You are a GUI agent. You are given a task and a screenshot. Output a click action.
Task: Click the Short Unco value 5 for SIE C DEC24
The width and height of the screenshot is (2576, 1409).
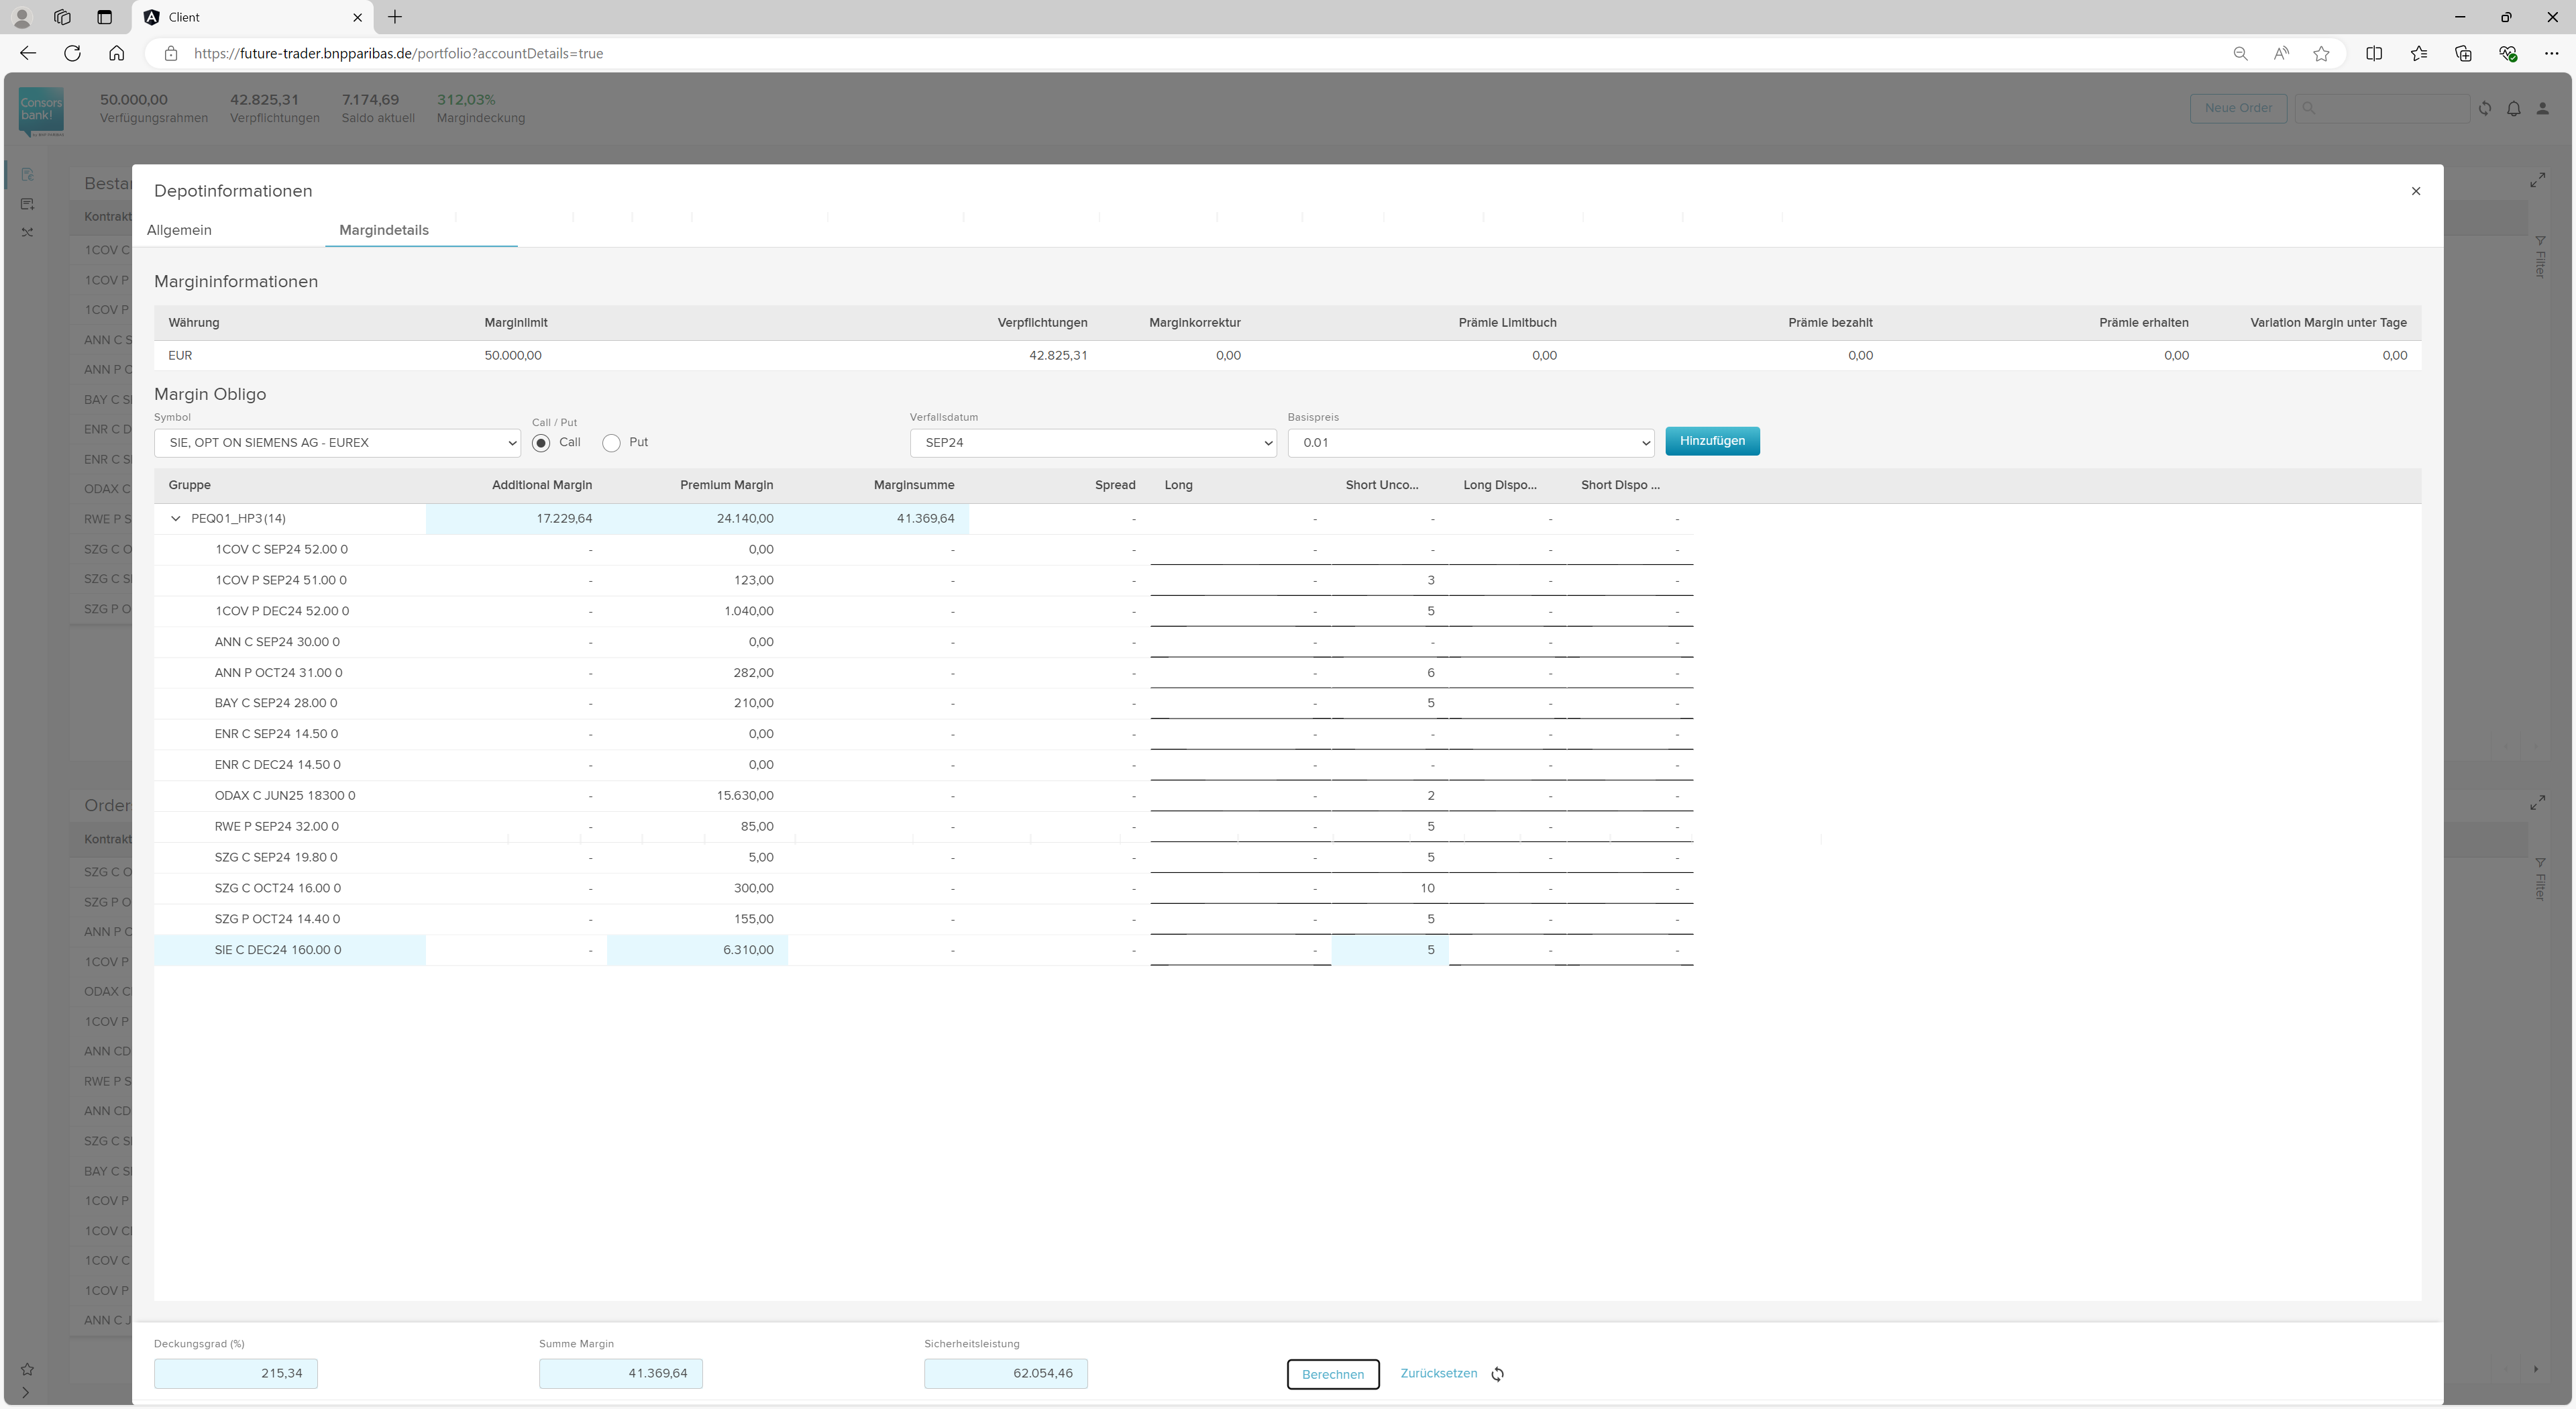(x=1390, y=950)
